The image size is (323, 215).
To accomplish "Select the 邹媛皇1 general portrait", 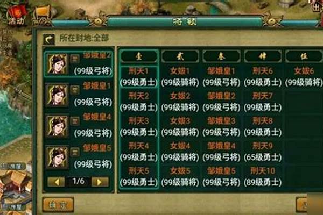I will tap(57, 95).
